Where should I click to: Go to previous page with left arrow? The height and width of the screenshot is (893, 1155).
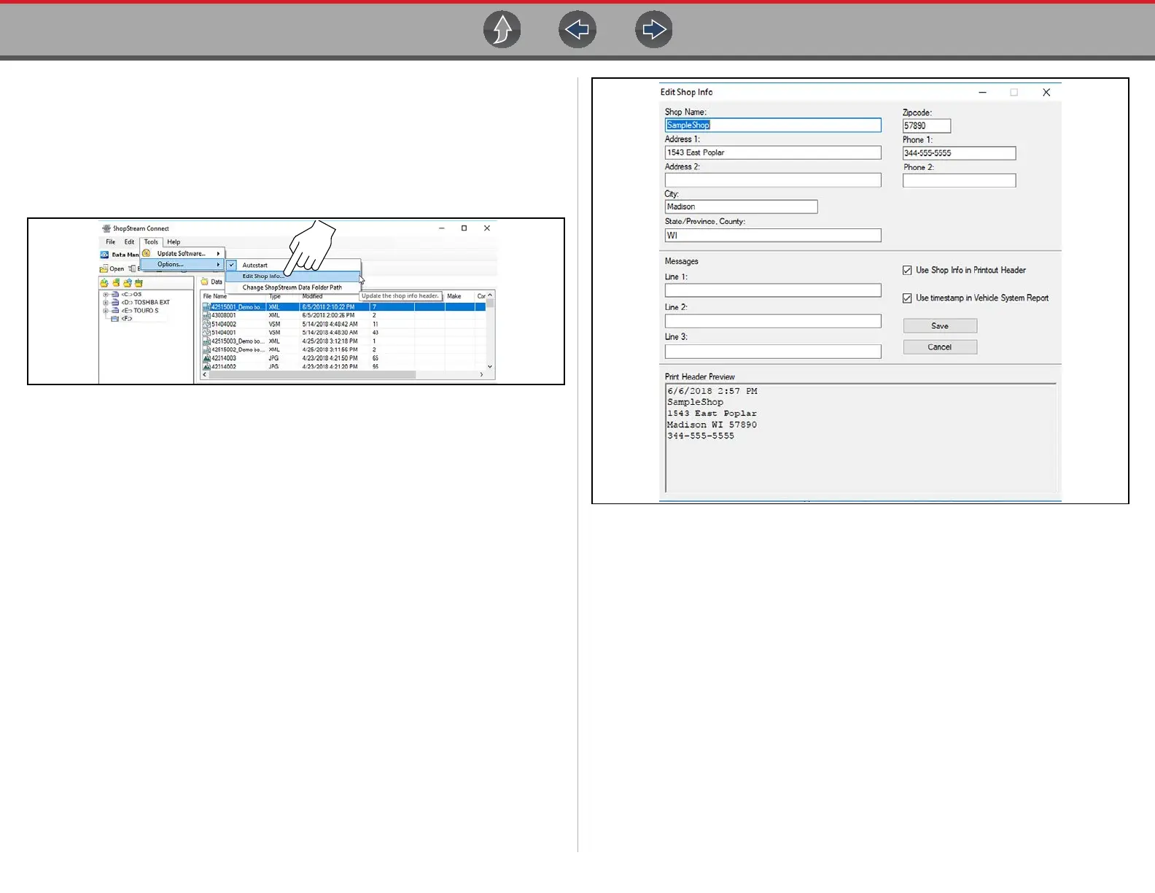tap(577, 30)
